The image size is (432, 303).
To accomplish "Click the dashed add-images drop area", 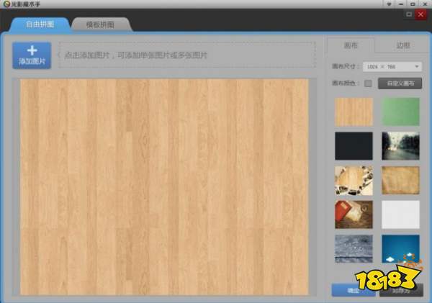I will 187,55.
